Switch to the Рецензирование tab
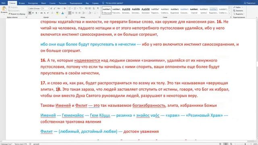258x145 pixels. coord(76,3)
